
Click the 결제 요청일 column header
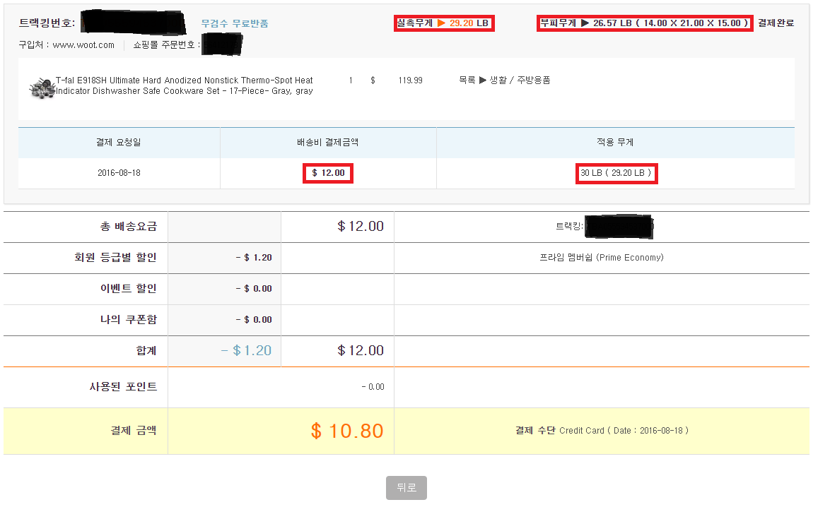click(x=119, y=142)
